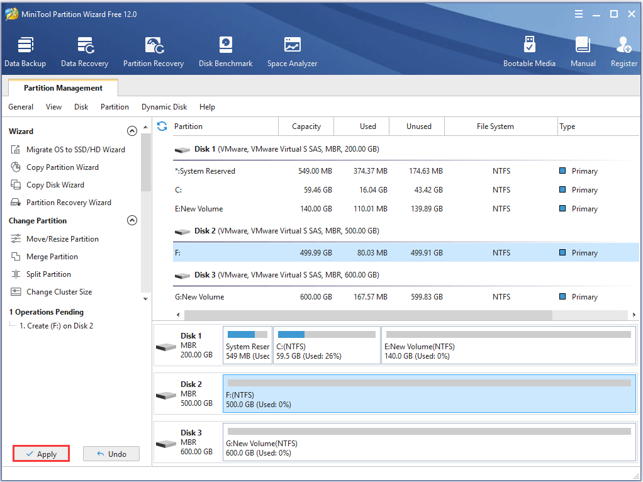Open Partition Recovery tool
This screenshot has width=643, height=482.
pyautogui.click(x=154, y=52)
